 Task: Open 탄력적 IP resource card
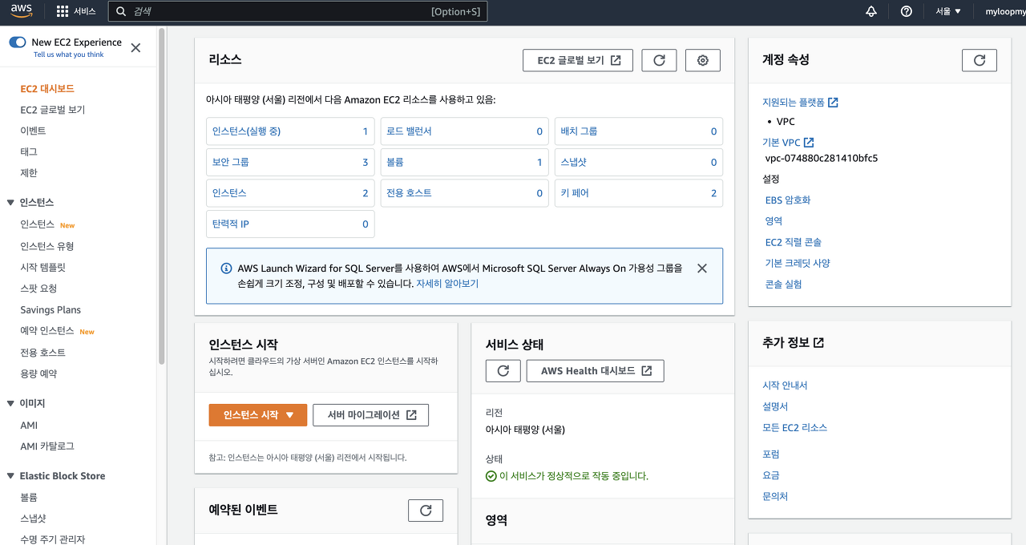(290, 224)
